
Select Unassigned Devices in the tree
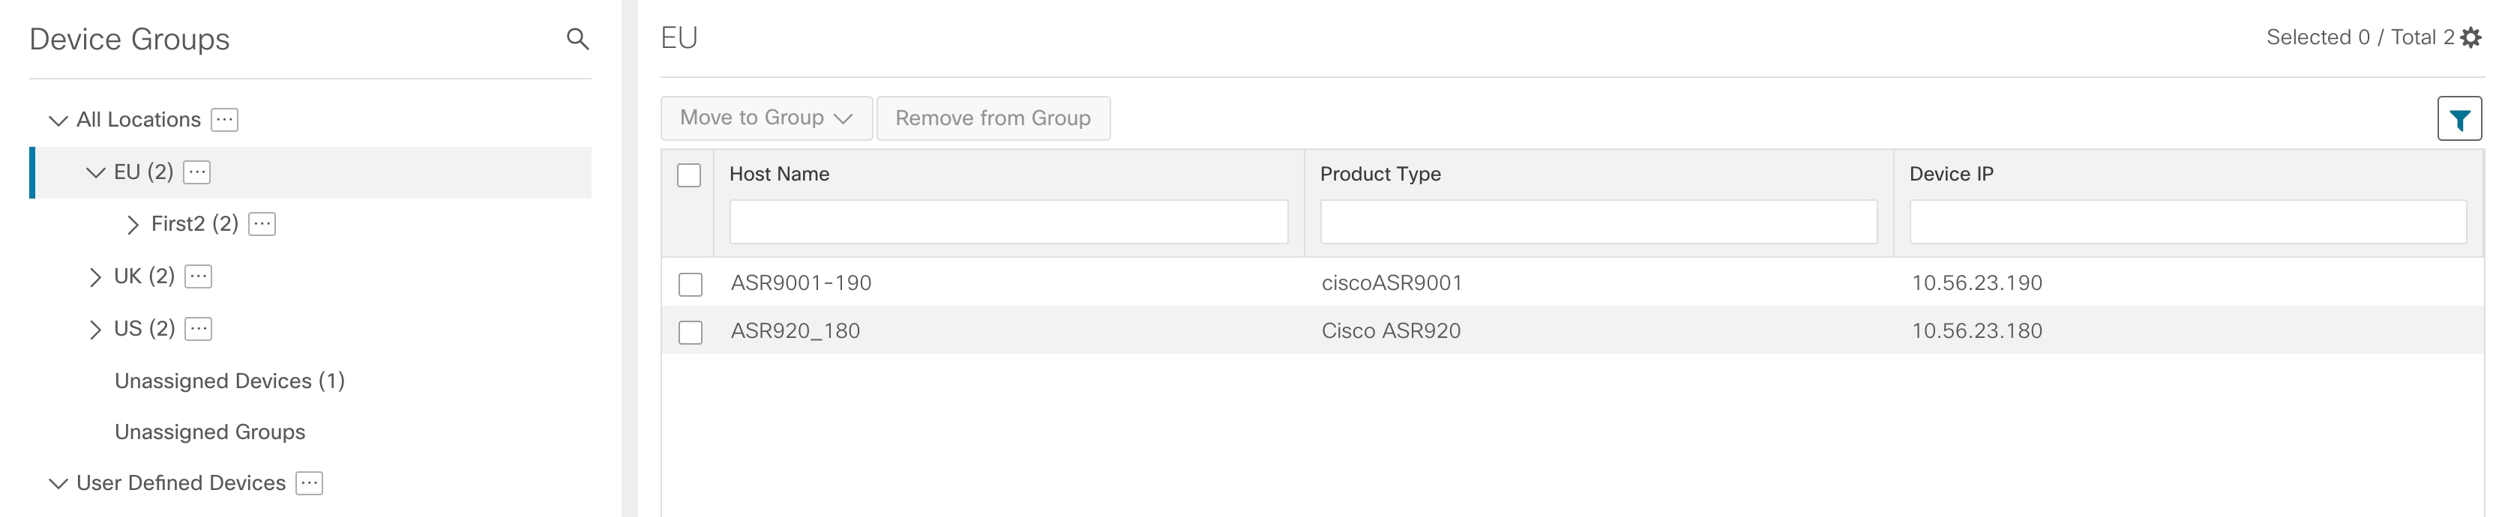[229, 381]
